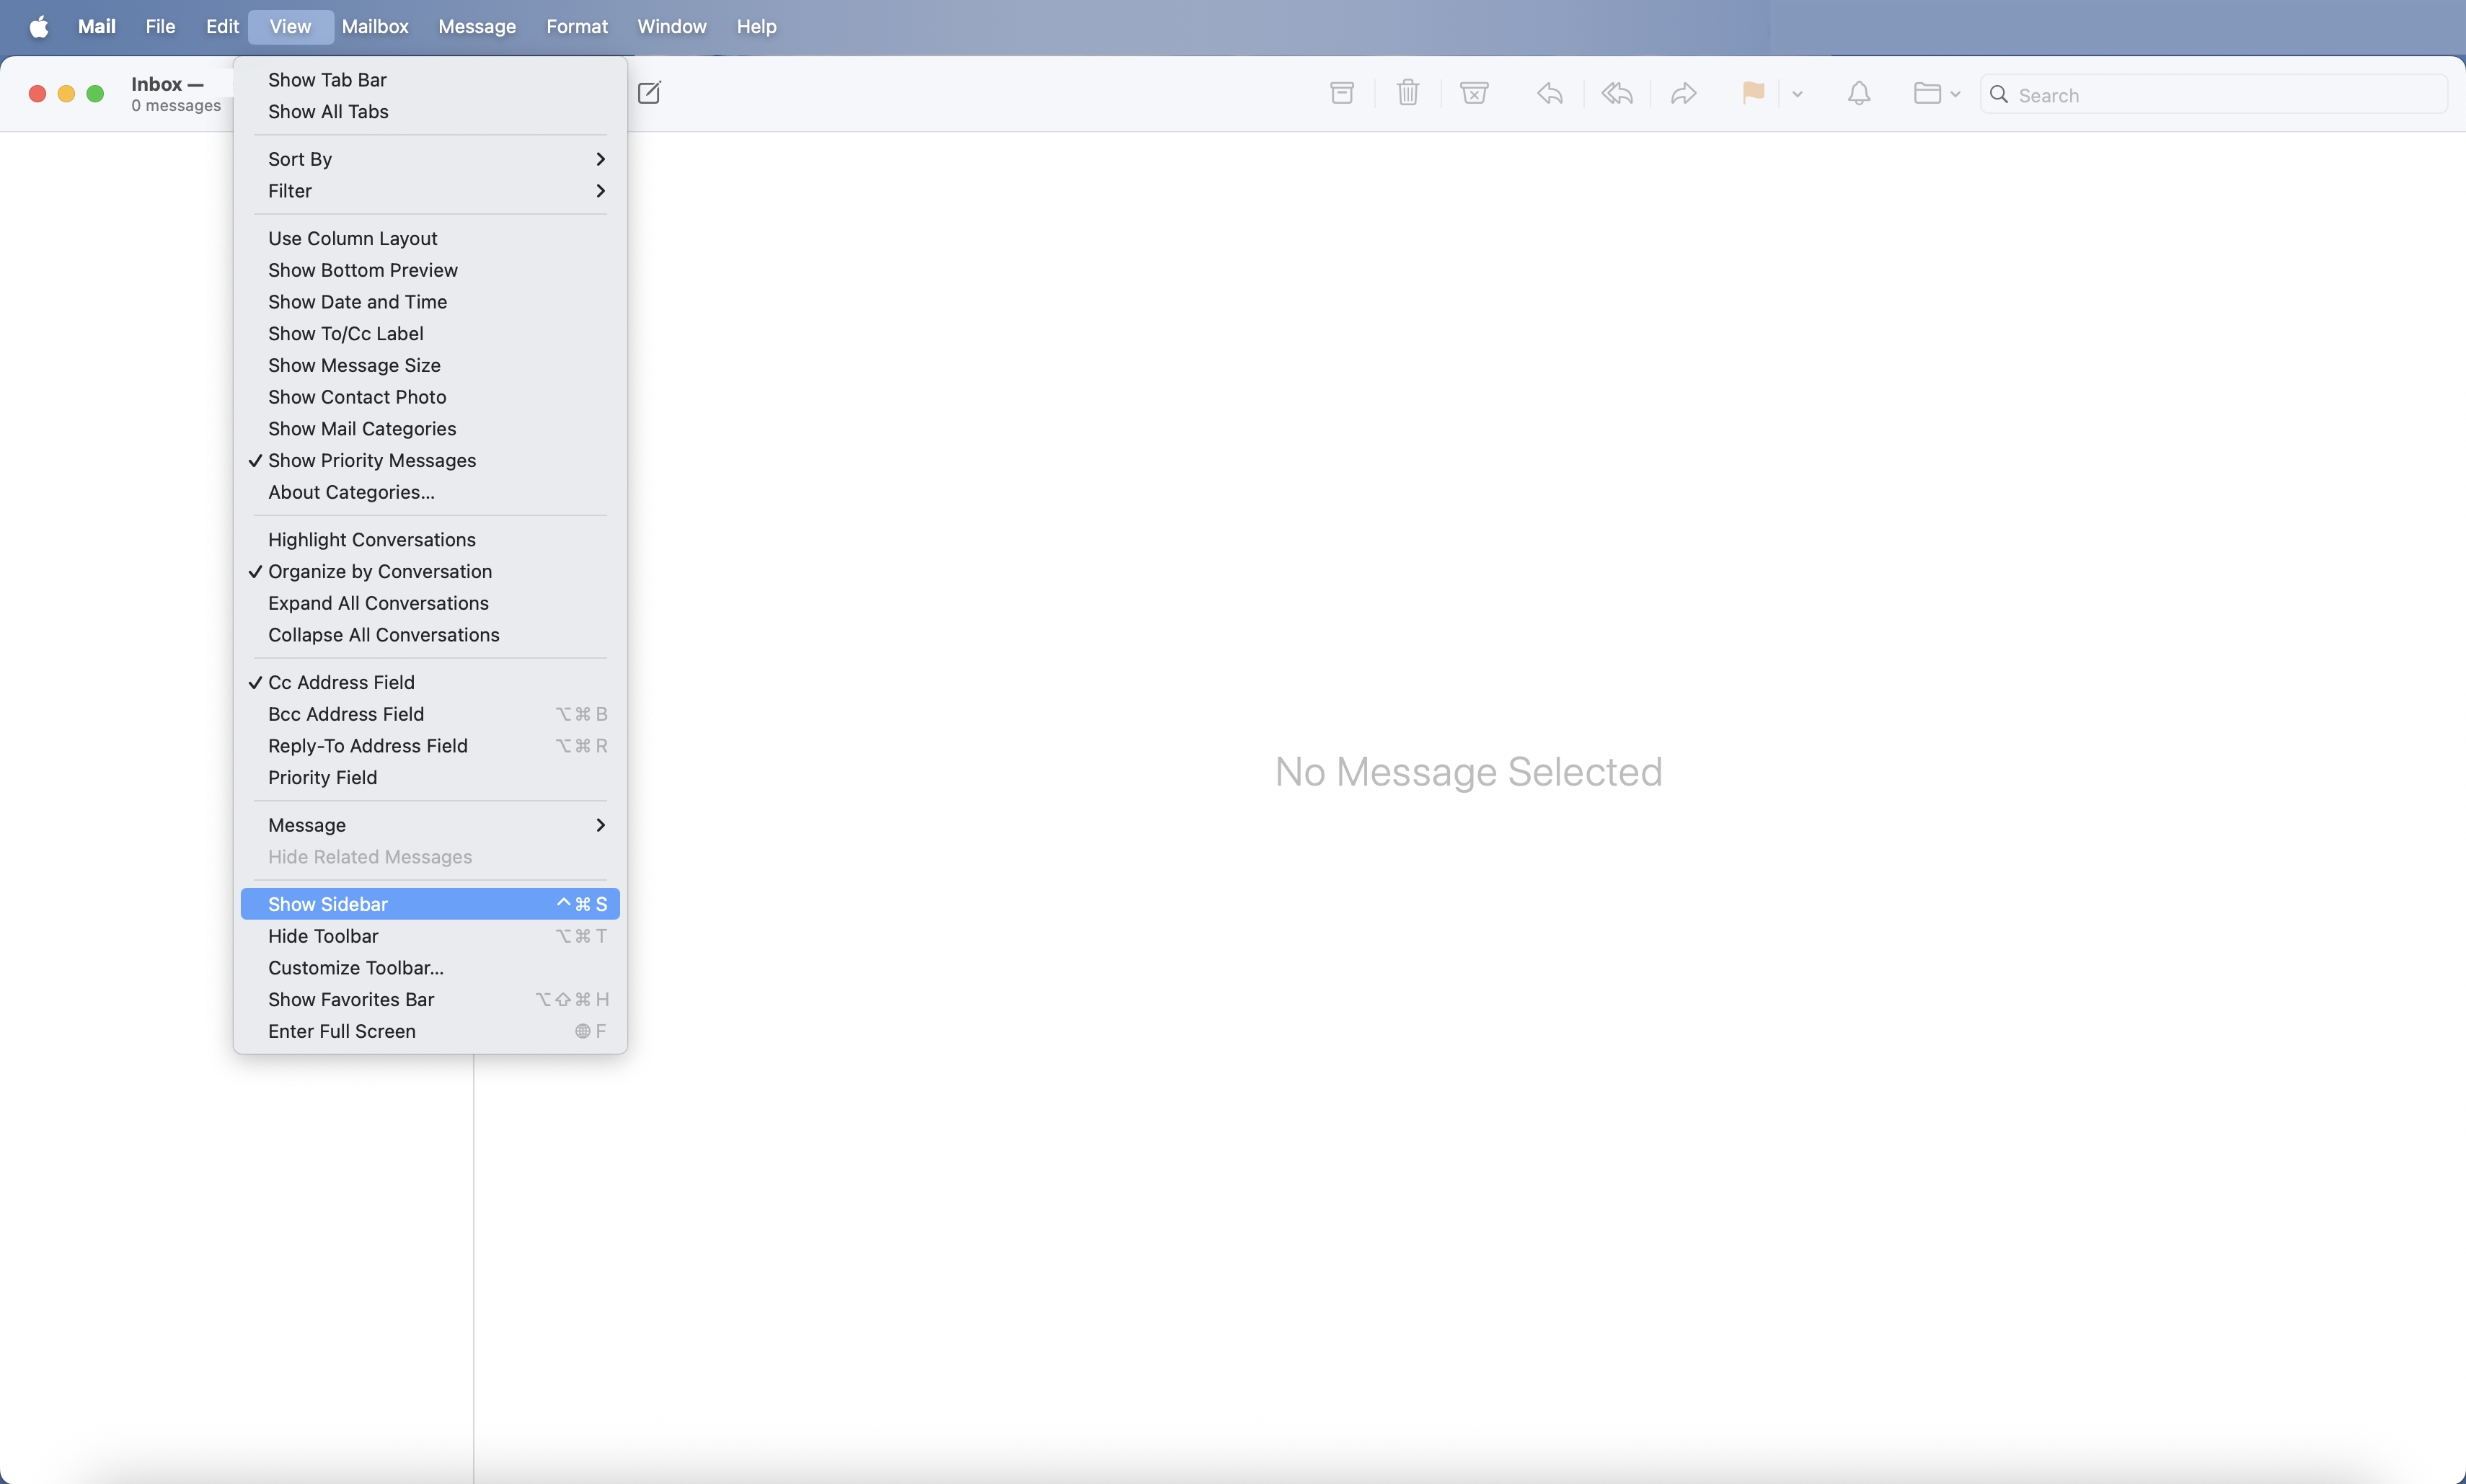
Task: Select Show Sidebar
Action: (x=430, y=904)
